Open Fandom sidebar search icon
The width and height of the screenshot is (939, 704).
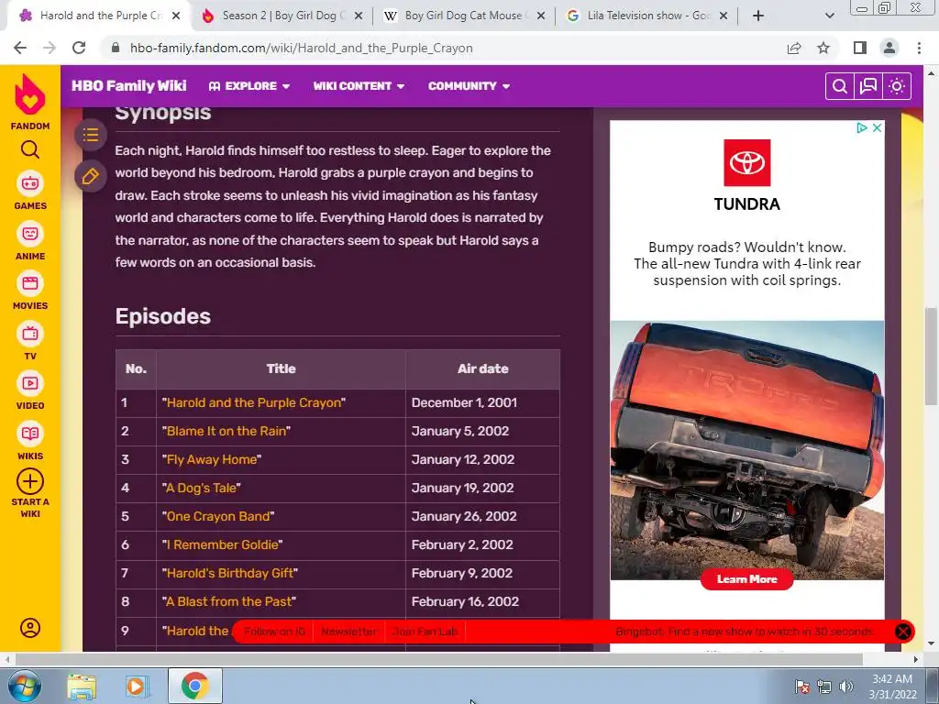click(x=30, y=149)
